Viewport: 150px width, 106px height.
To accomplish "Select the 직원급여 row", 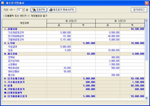I will click(73, 47).
